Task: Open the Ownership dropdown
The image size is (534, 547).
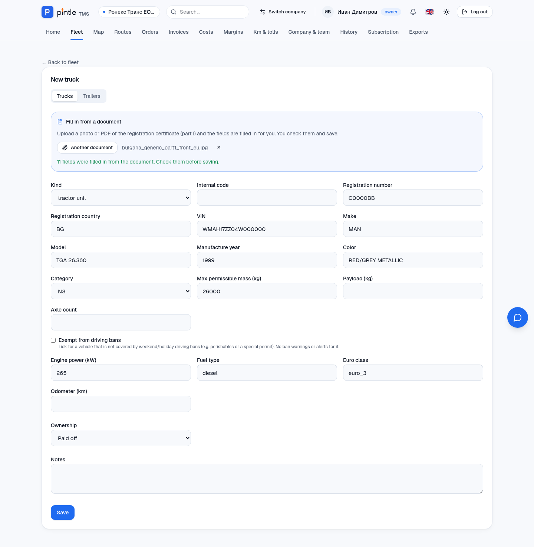Action: [121, 438]
